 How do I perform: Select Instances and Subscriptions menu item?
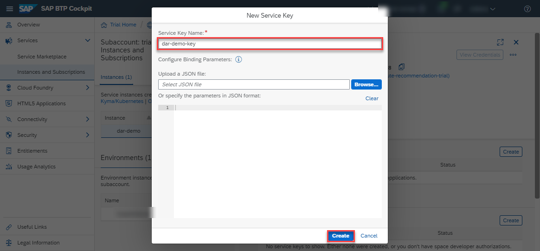coord(47,72)
